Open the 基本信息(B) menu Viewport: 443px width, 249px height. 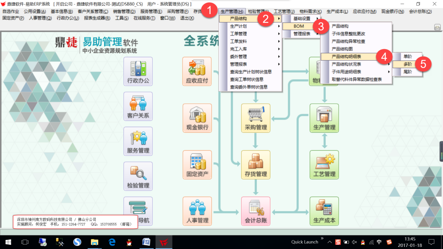(62, 12)
